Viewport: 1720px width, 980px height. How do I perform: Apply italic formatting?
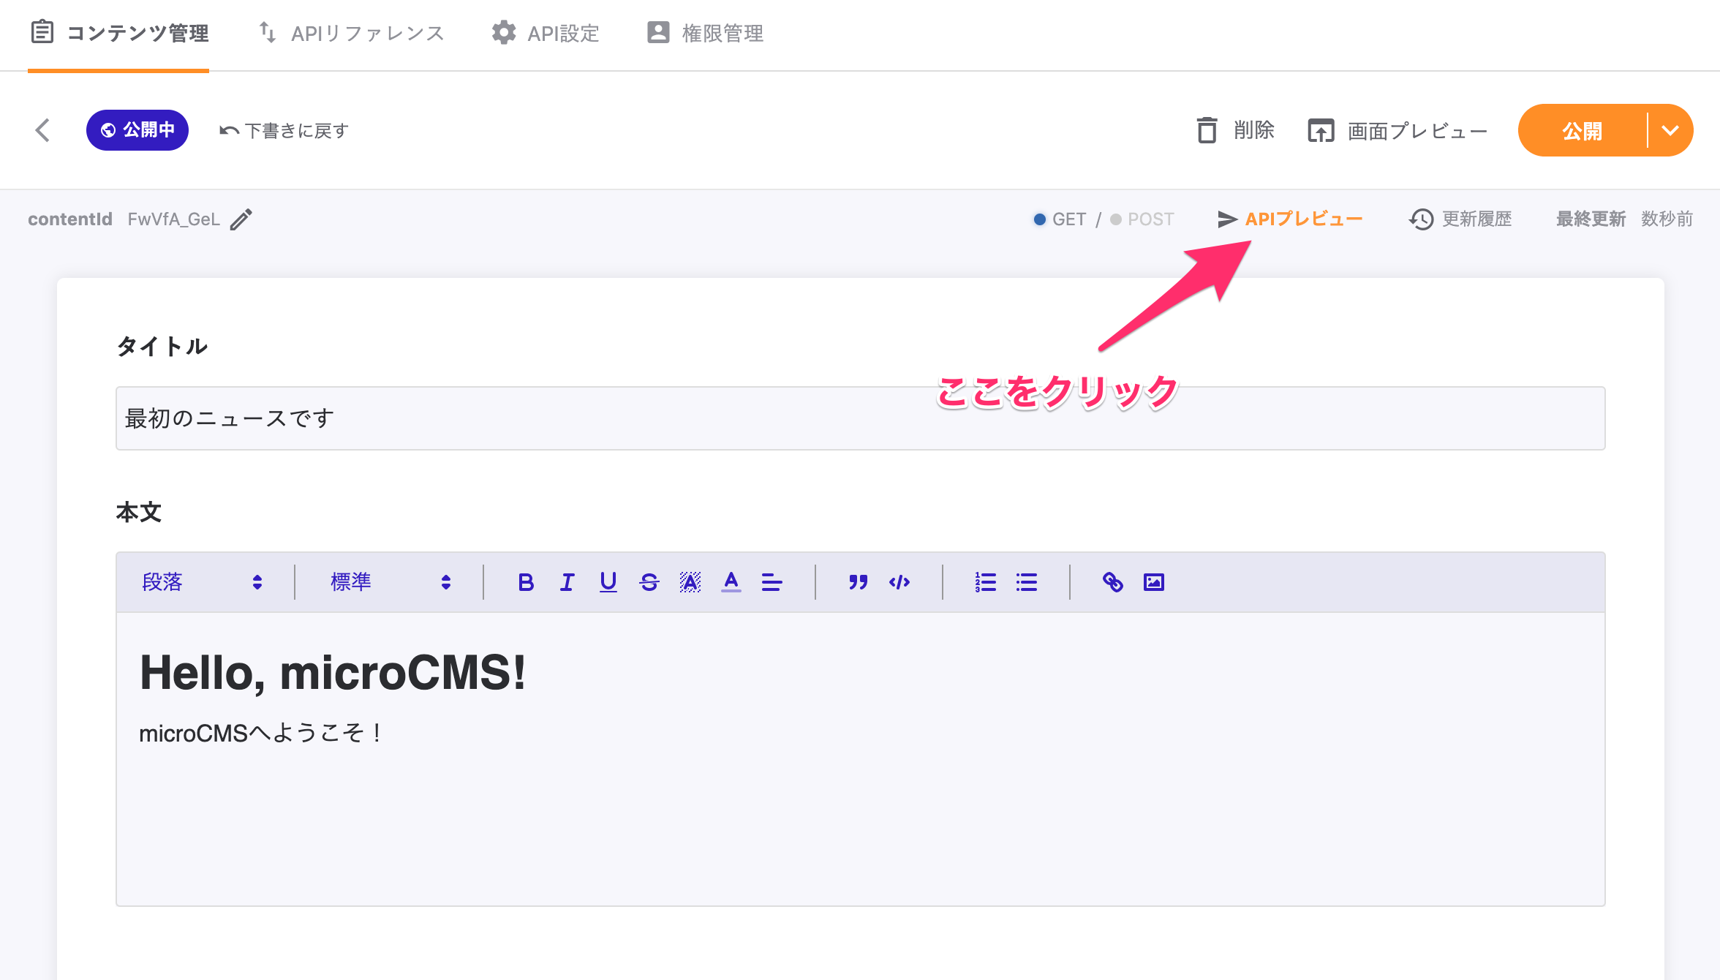pos(566,581)
